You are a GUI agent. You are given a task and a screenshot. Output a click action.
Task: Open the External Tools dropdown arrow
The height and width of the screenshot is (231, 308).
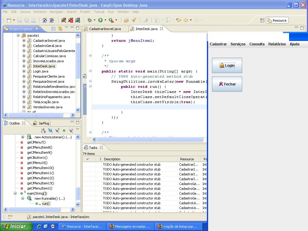[x=116, y=20]
